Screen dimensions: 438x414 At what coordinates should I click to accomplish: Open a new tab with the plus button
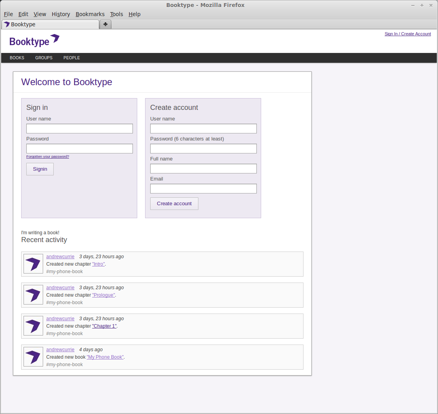click(105, 24)
